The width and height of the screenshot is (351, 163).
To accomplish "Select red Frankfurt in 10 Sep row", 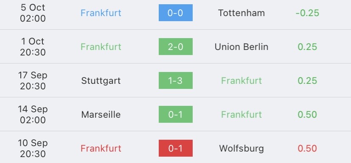I will pos(101,149).
